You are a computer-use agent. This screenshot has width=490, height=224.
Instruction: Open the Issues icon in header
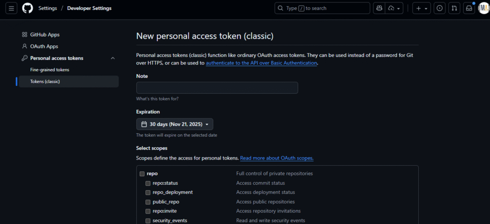440,9
